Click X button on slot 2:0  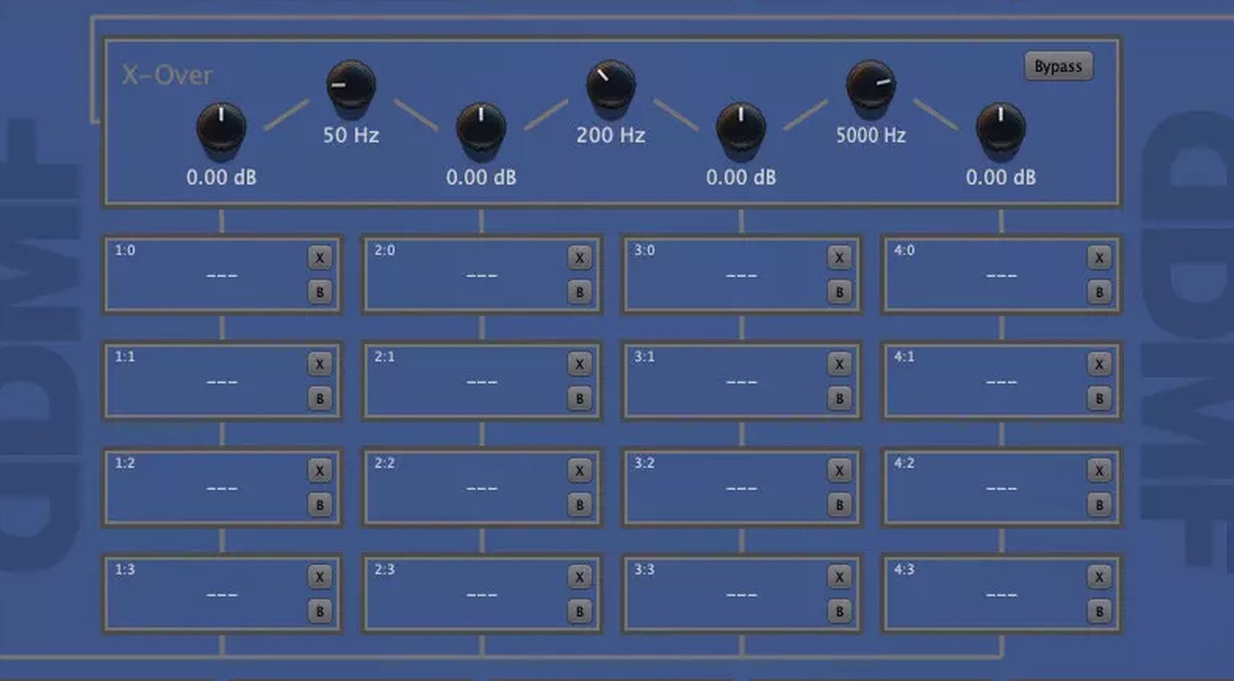pyautogui.click(x=579, y=258)
